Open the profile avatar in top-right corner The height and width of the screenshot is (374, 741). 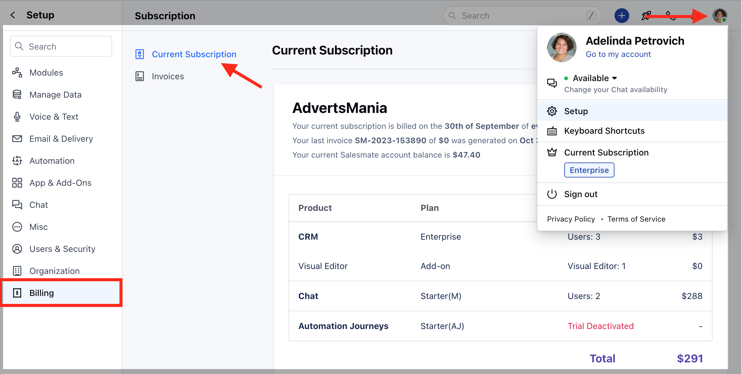pyautogui.click(x=719, y=16)
